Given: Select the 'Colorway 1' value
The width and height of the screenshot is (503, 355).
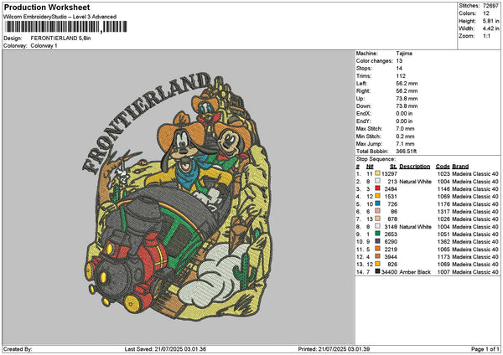Looking at the screenshot, I should pos(44,46).
